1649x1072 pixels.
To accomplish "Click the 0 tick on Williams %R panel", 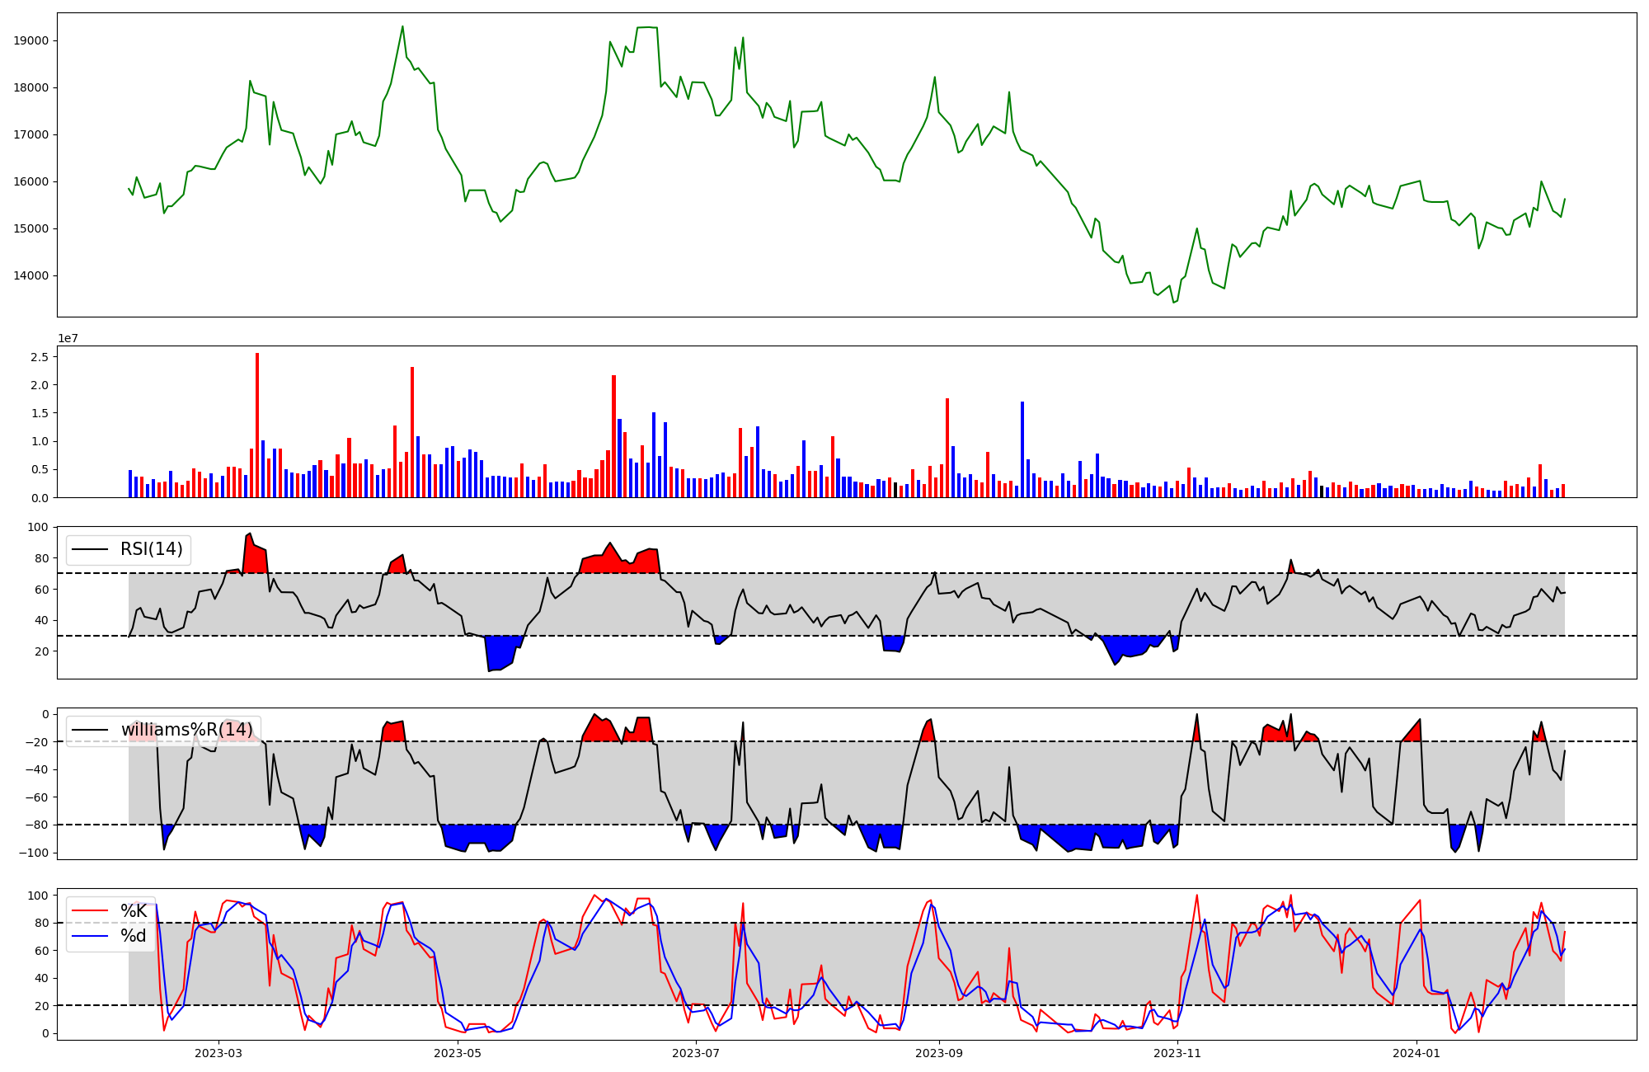I will (x=45, y=714).
